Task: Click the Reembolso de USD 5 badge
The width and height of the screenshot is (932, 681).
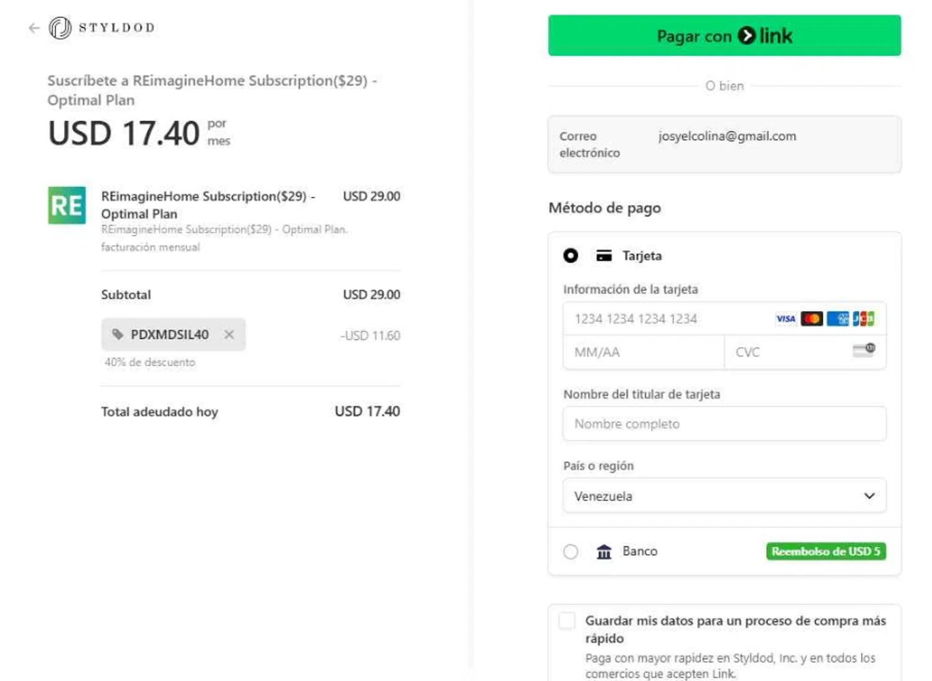Action: 826,551
